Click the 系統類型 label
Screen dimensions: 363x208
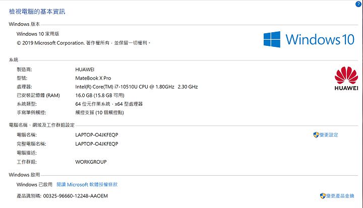point(27,104)
